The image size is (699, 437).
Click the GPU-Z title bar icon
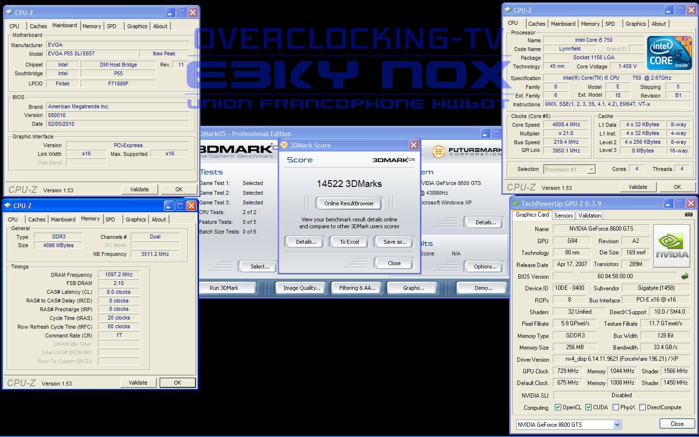516,203
